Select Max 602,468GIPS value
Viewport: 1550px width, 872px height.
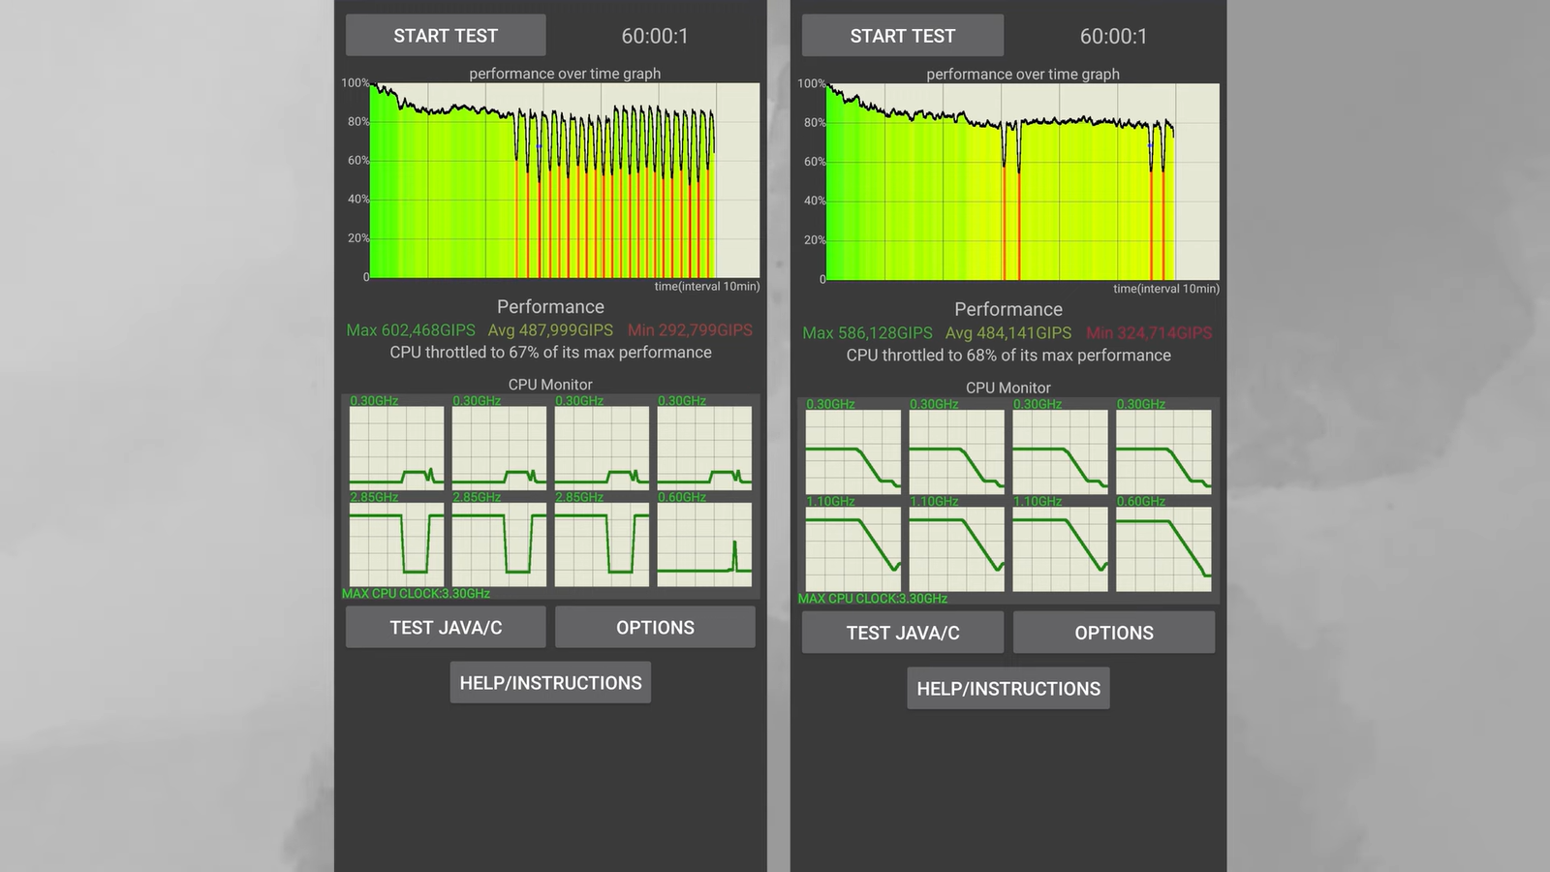coord(411,330)
